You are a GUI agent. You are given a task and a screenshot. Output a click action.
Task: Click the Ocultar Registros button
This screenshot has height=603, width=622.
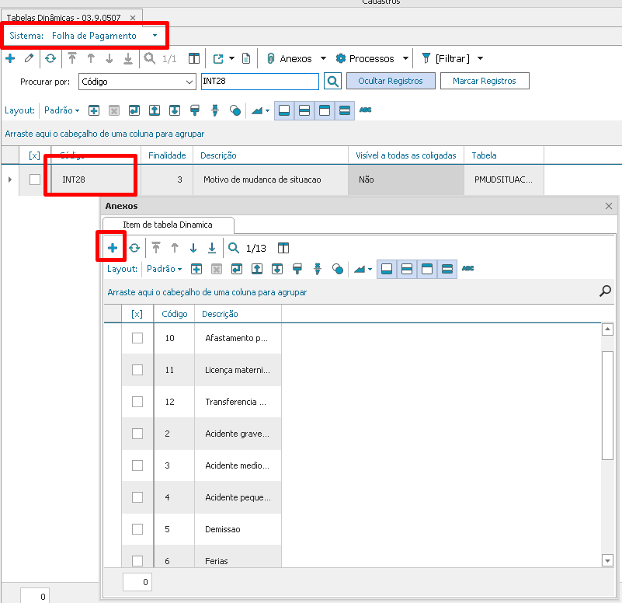391,81
